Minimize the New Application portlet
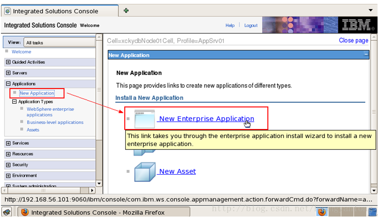 tap(366, 54)
